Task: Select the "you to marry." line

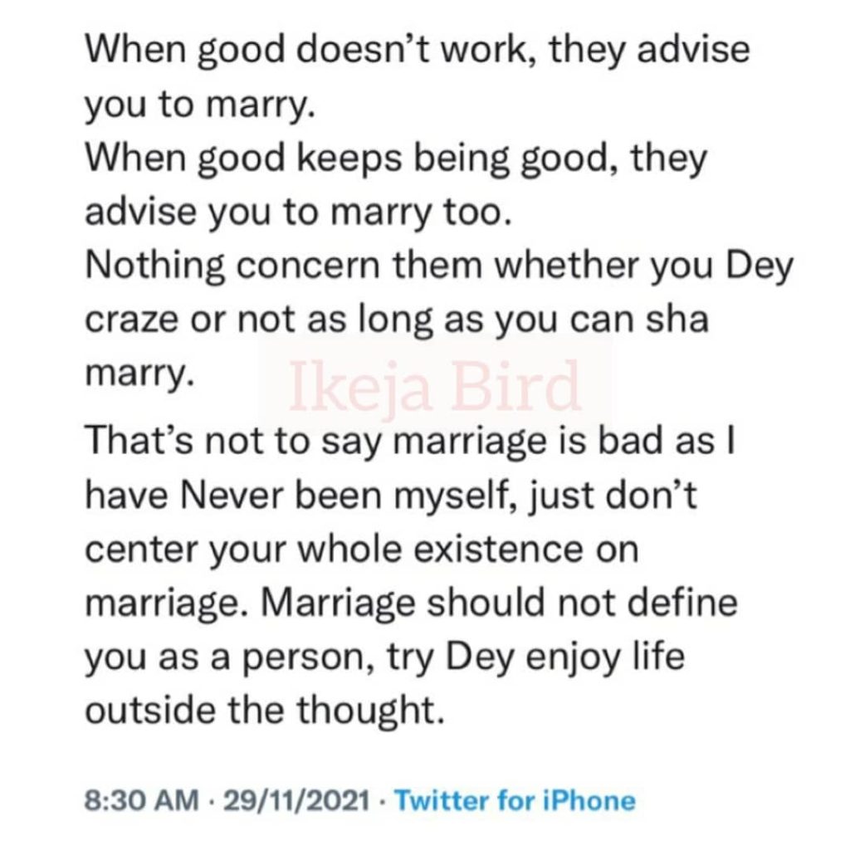Action: pyautogui.click(x=199, y=105)
